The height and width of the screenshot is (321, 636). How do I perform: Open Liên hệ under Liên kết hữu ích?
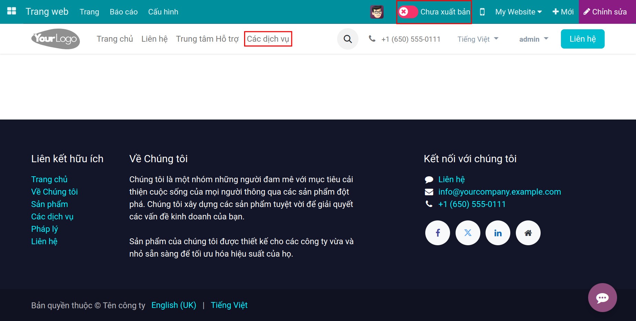coord(44,241)
